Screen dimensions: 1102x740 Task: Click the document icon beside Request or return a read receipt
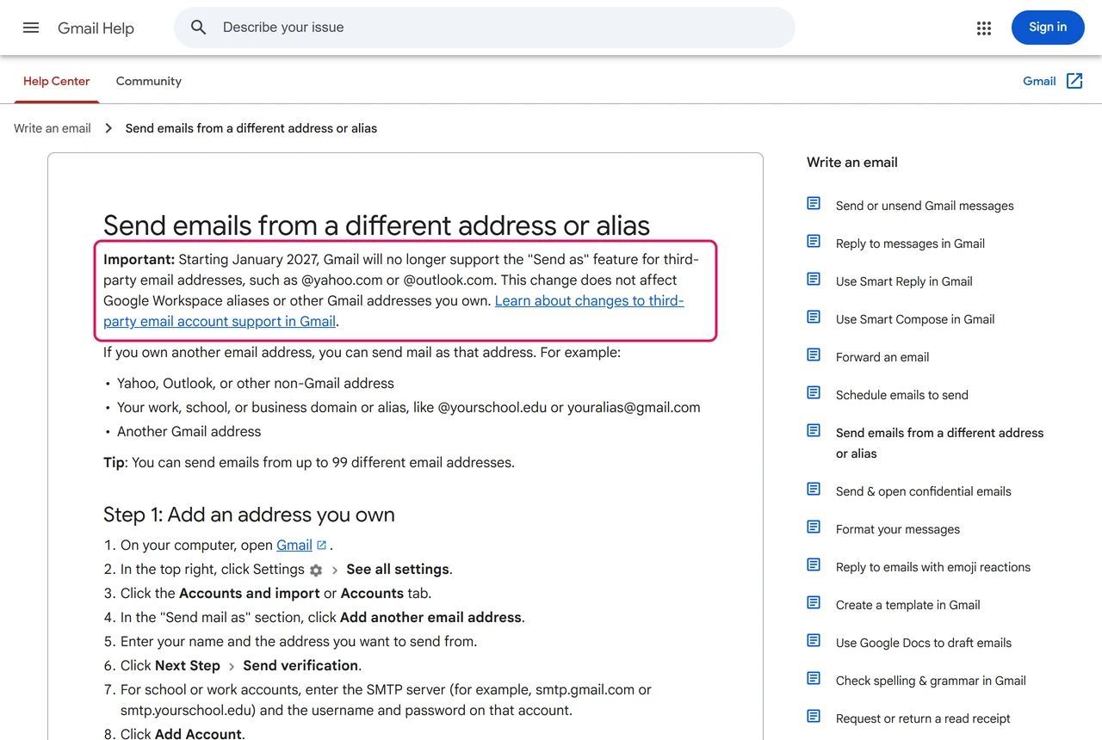(814, 716)
